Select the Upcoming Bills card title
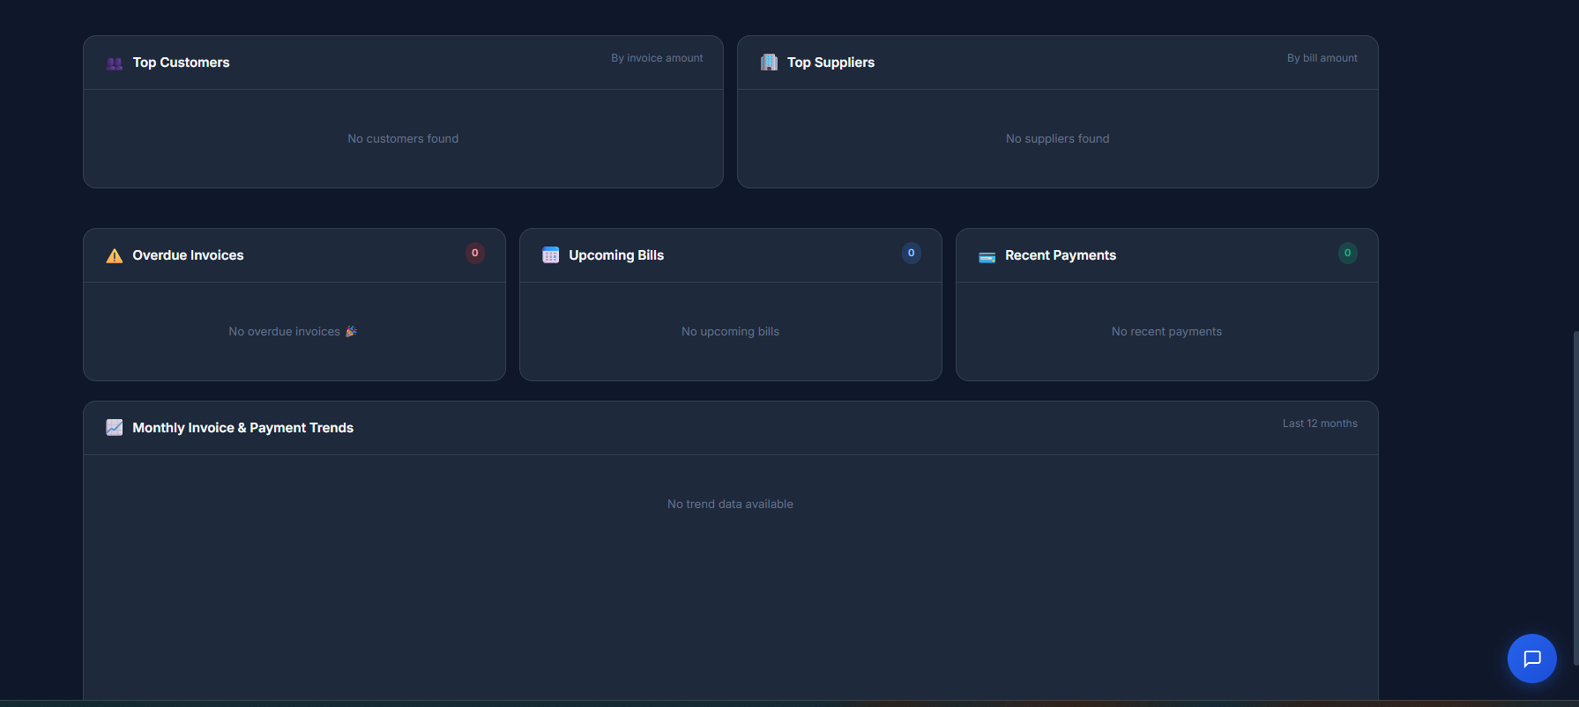 [x=616, y=255]
